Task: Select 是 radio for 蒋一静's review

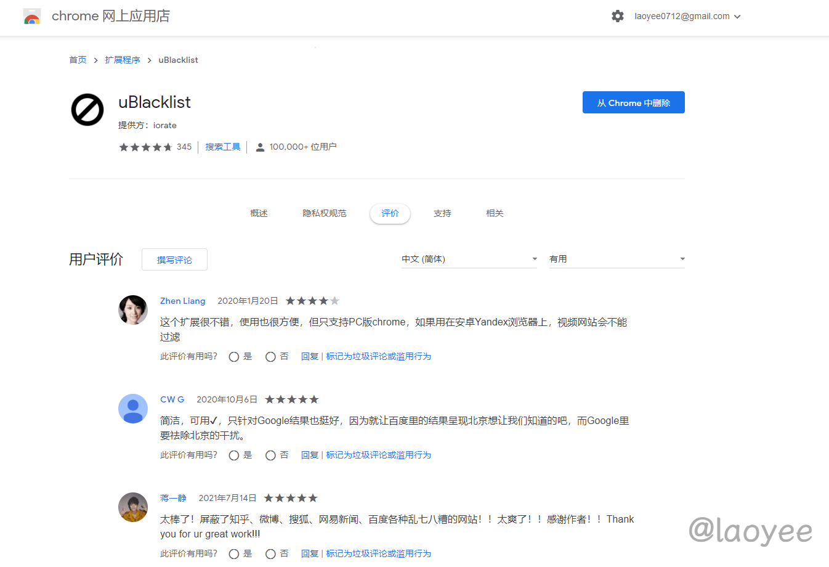Action: (x=234, y=554)
